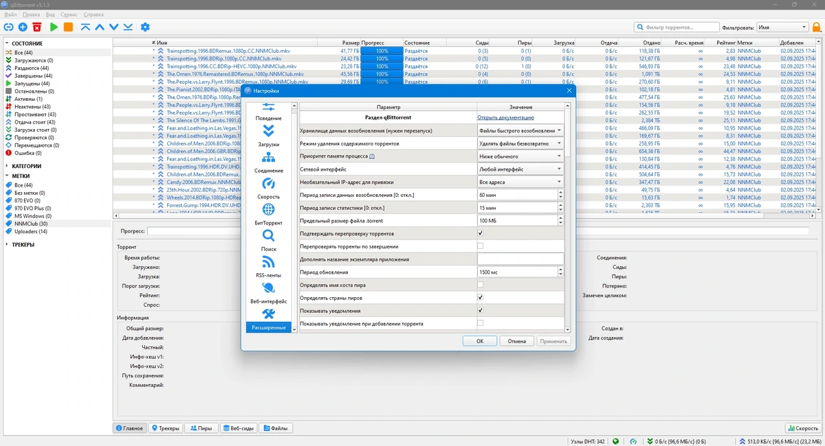825x446 pixels.
Task: Open the Справка menu
Action: coord(93,14)
